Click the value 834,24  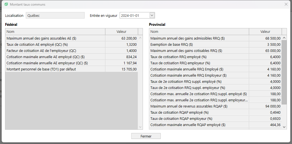pos(131,57)
